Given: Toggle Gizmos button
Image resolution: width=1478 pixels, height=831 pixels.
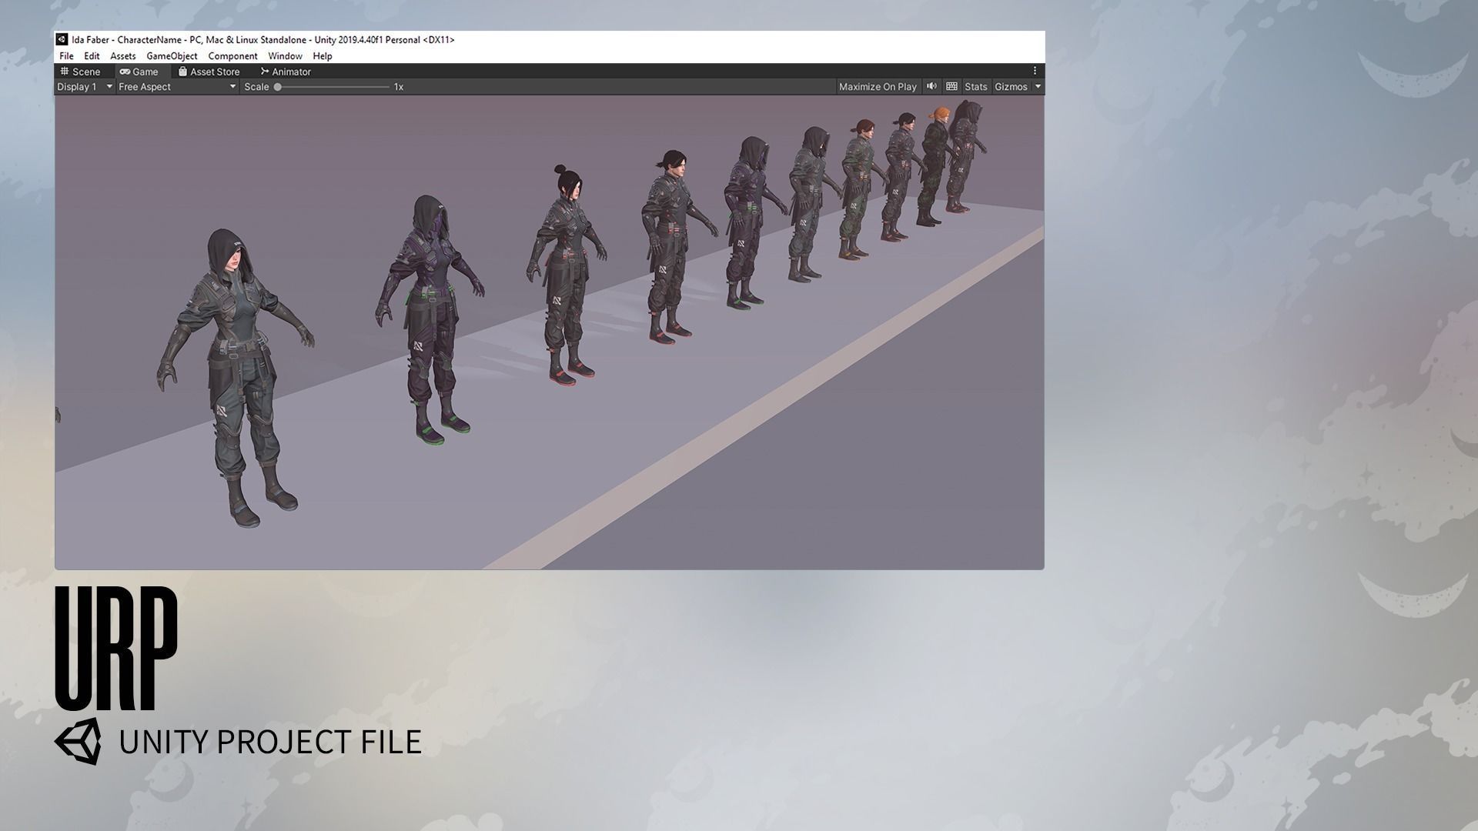Looking at the screenshot, I should pos(1011,87).
